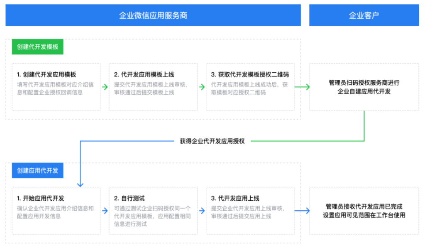This screenshot has height=246, width=425.
Task: Click text 企业自建应用代开发
Action: (x=364, y=91)
